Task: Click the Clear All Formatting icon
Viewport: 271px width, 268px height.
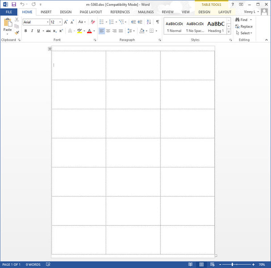Action: (x=93, y=22)
